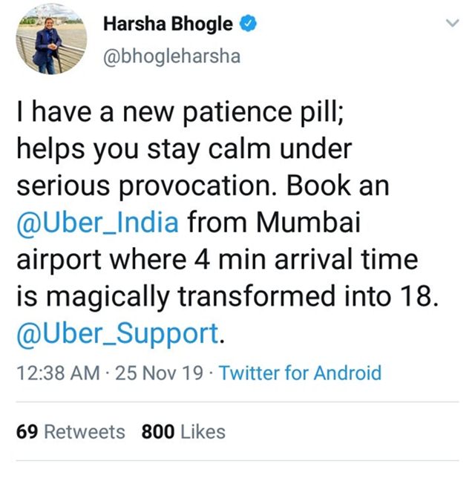Open Harsha Bhogle's profile picture
Screen dimensions: 475x478
(x=51, y=39)
